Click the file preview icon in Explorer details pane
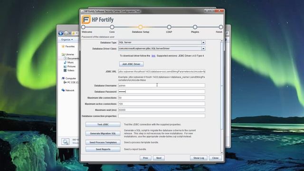Screen dimensions: 304x171 pos(66,142)
